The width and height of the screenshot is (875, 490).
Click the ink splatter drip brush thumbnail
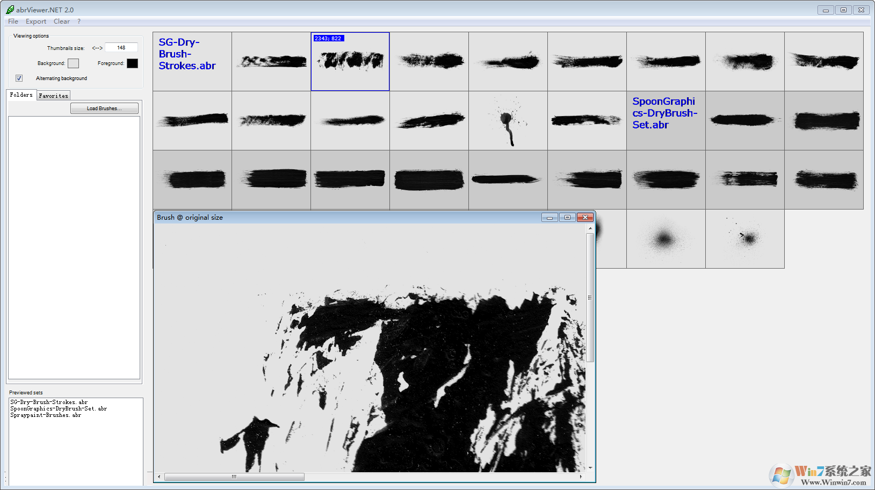coord(508,121)
